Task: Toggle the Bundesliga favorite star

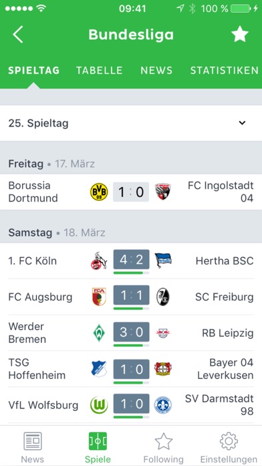Action: pyautogui.click(x=240, y=34)
